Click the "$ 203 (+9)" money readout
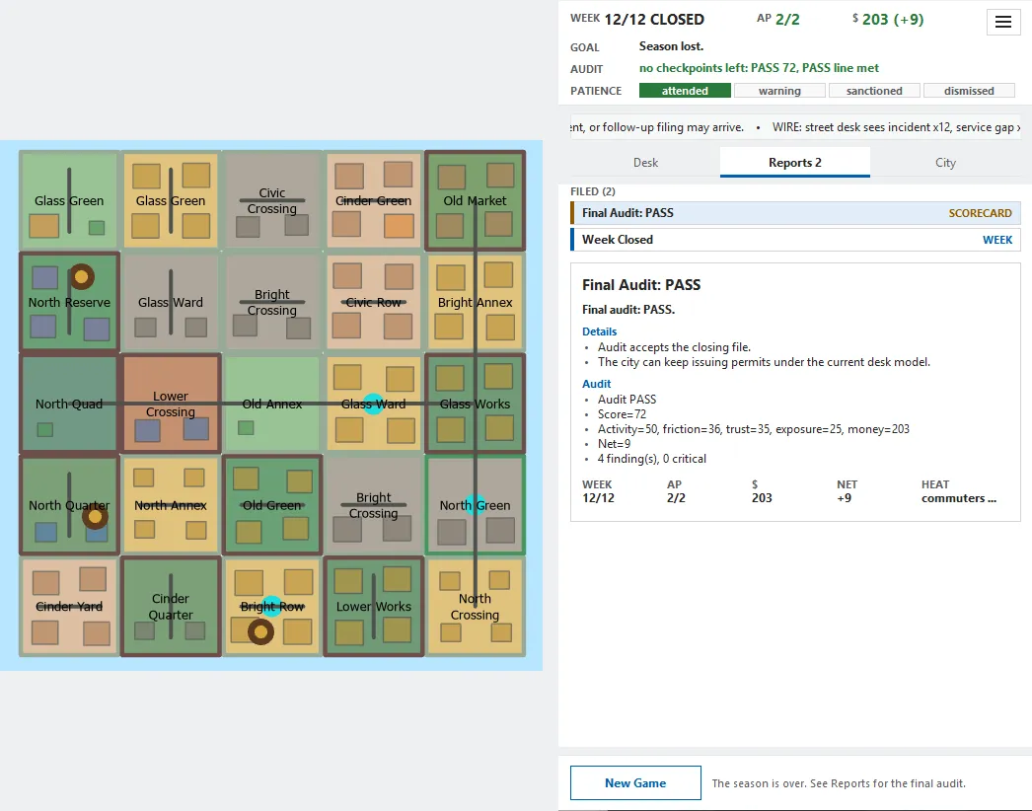The image size is (1032, 811). tap(888, 20)
